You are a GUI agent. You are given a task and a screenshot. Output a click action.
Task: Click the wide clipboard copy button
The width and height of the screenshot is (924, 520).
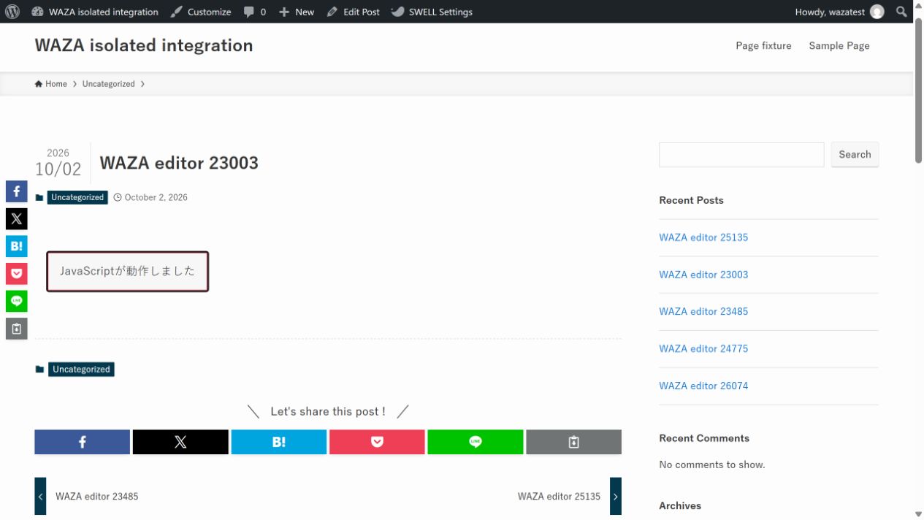pos(574,442)
